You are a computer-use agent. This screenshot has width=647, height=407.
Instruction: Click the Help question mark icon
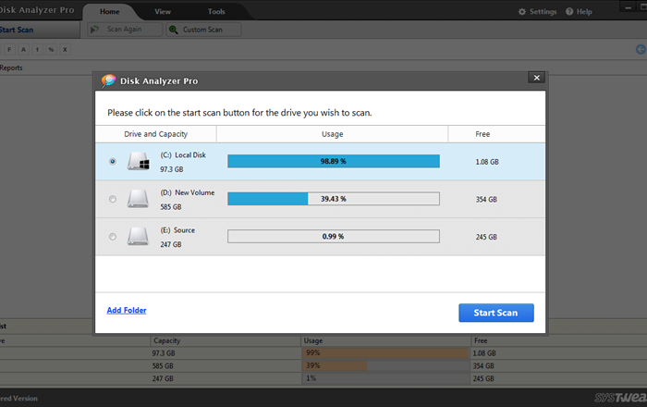point(569,11)
